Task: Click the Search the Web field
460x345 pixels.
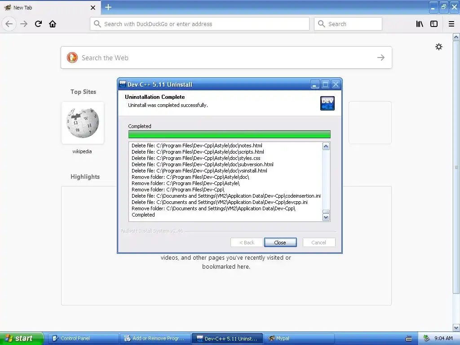Action: pyautogui.click(x=226, y=57)
